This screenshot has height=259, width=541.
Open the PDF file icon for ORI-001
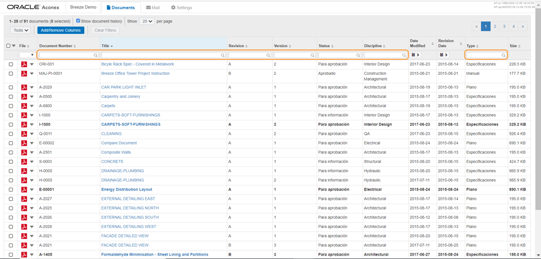point(24,64)
